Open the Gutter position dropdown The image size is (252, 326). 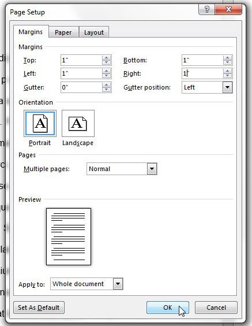[228, 87]
